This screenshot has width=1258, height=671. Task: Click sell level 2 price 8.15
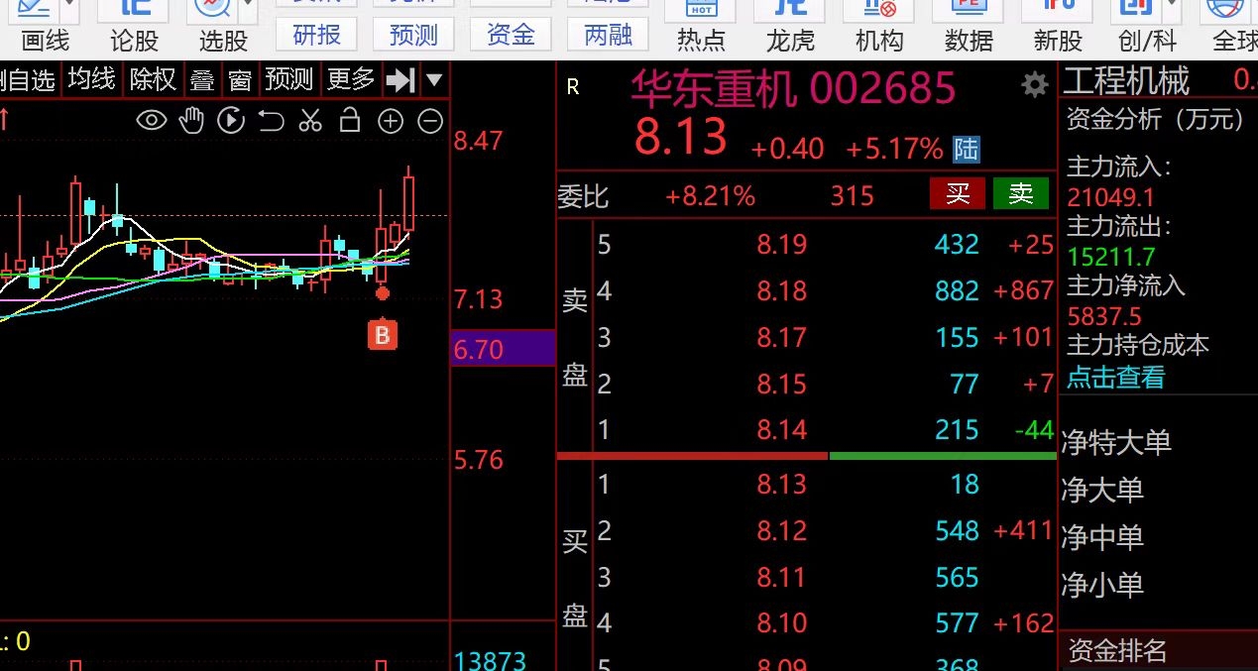click(782, 384)
